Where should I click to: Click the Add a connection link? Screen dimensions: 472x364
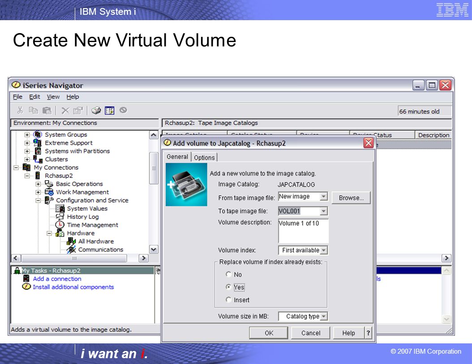click(x=57, y=279)
